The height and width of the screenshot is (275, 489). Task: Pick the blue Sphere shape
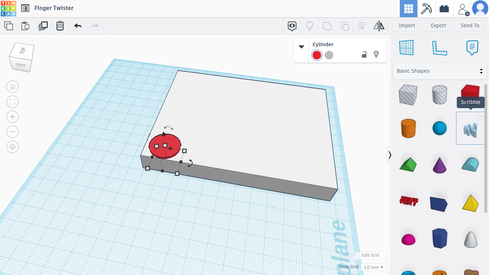click(x=440, y=128)
